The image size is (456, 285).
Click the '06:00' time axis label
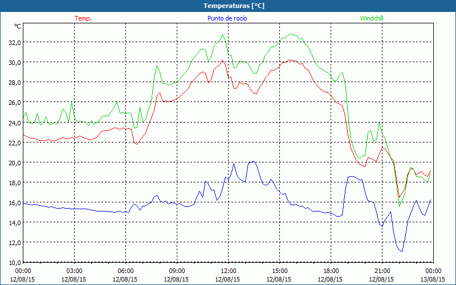pyautogui.click(x=125, y=271)
